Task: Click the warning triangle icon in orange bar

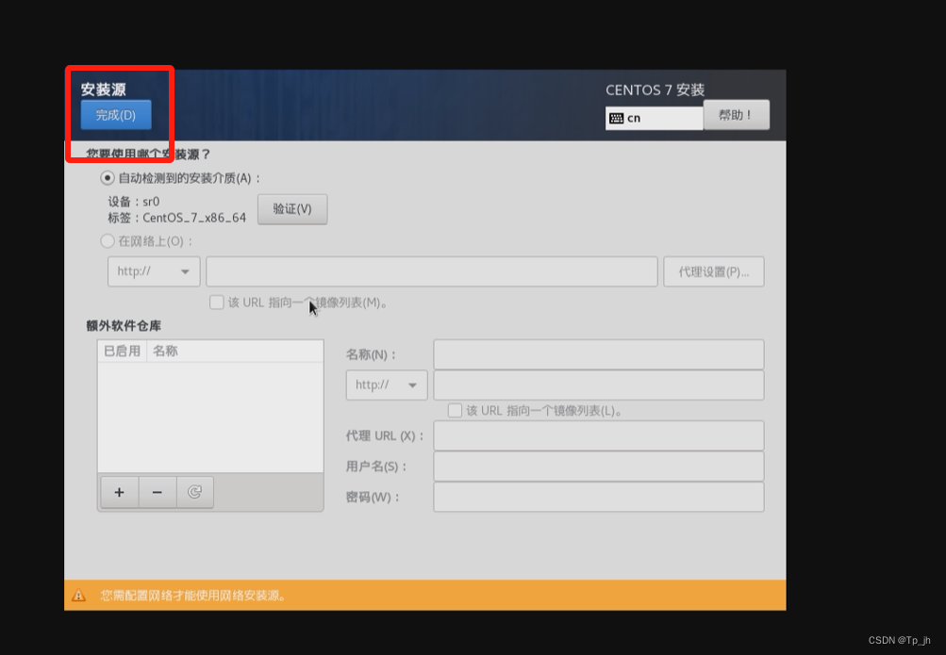Action: 78,596
